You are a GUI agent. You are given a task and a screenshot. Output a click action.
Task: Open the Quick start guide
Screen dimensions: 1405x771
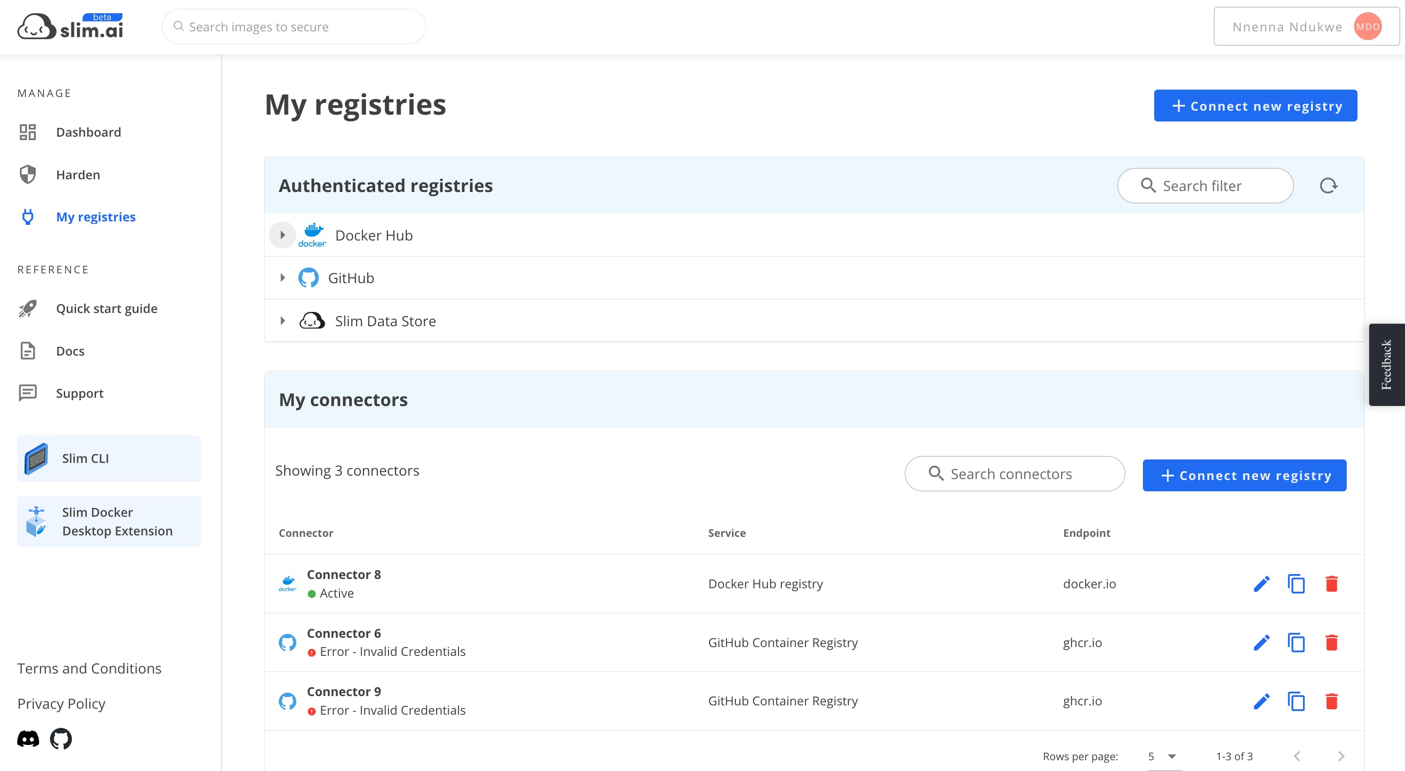click(106, 309)
